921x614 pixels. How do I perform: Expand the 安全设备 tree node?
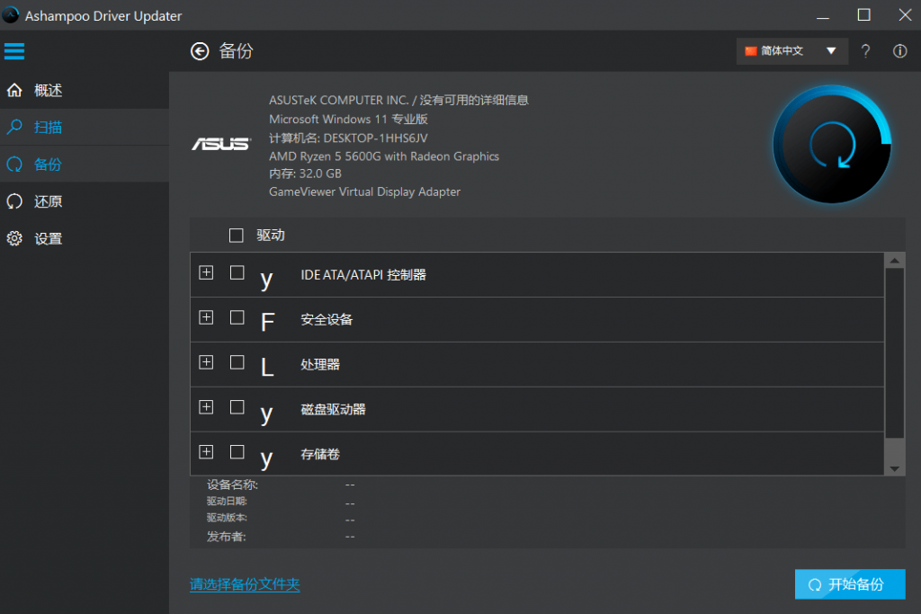206,317
